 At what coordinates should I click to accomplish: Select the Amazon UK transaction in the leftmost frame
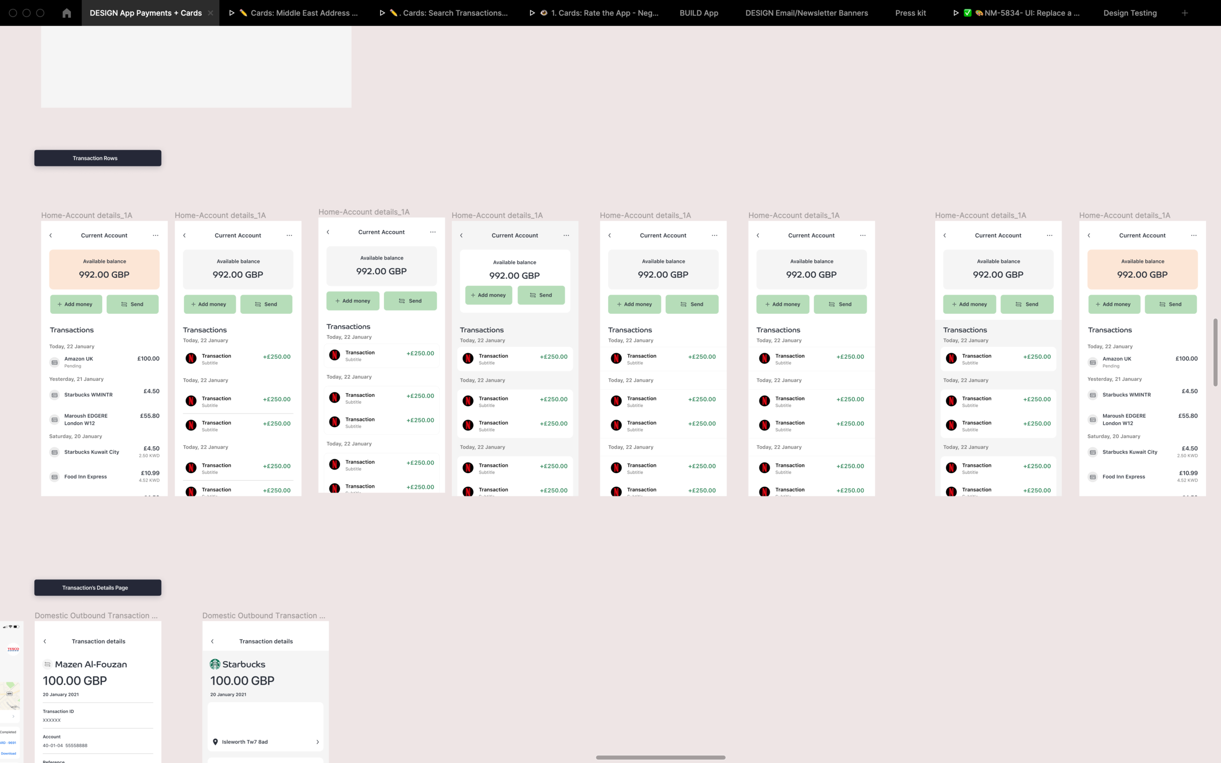point(105,362)
